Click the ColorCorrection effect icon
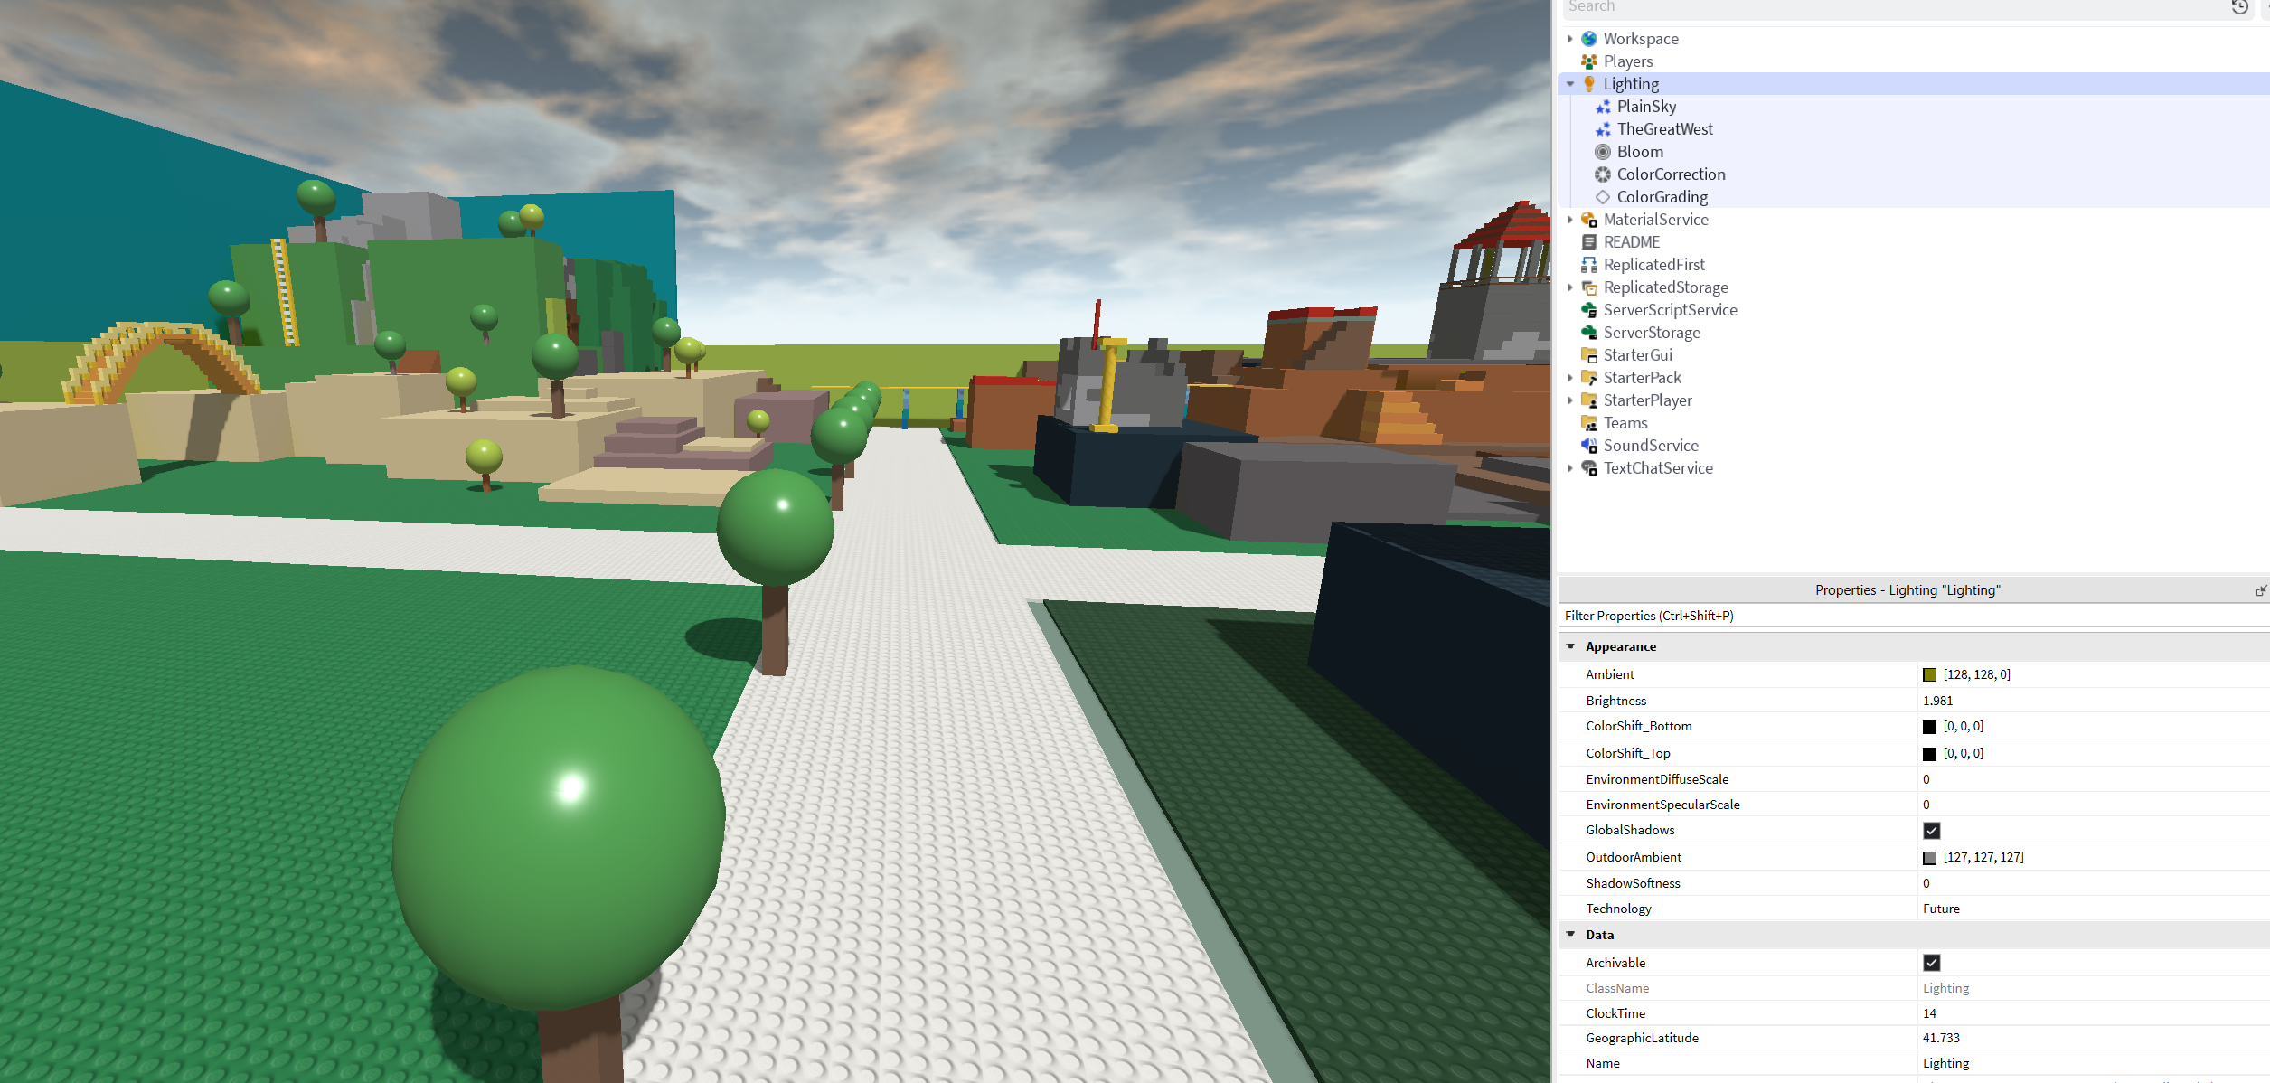The width and height of the screenshot is (2270, 1083). tap(1603, 174)
